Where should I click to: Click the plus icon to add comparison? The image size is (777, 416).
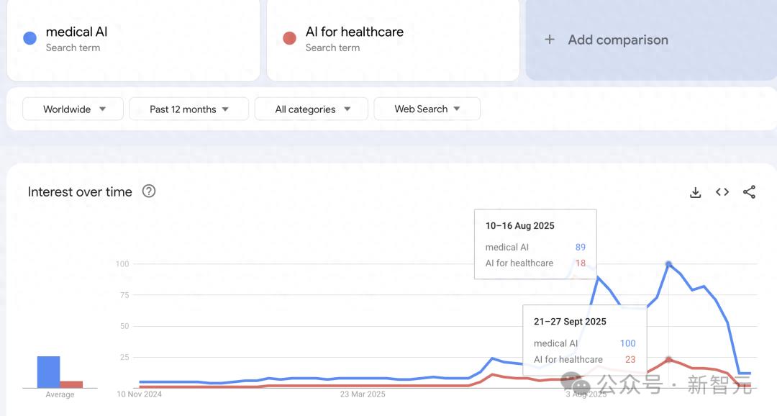550,40
